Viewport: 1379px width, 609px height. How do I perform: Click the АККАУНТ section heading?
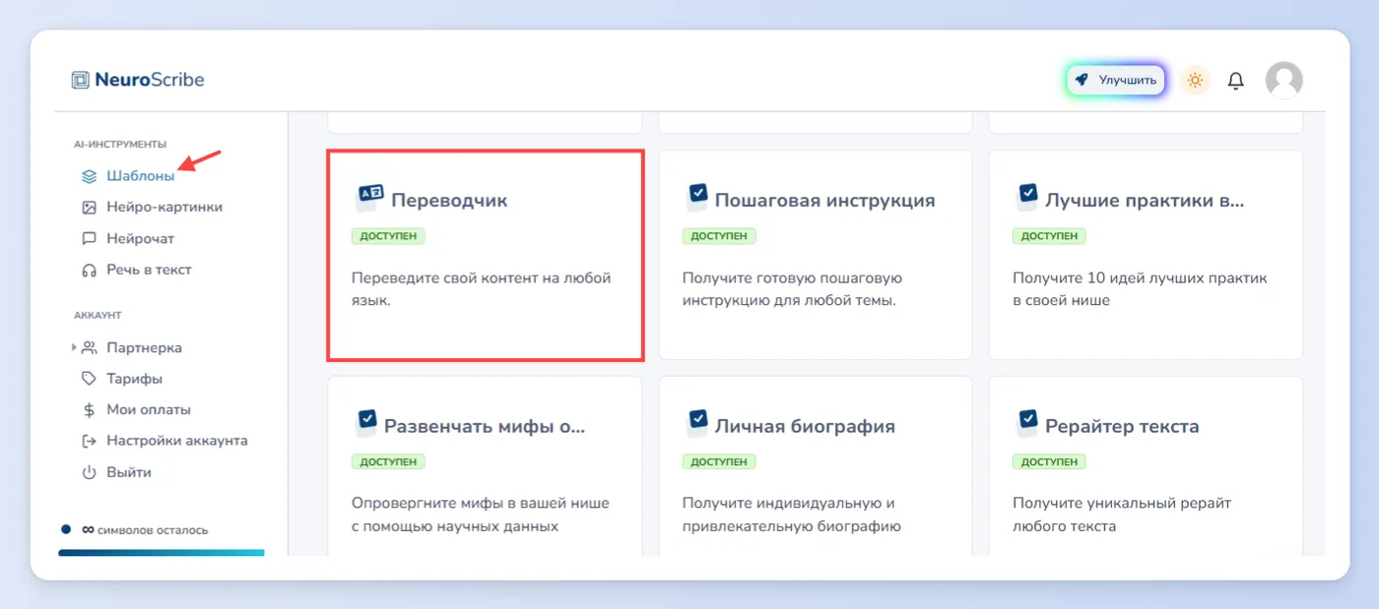98,316
